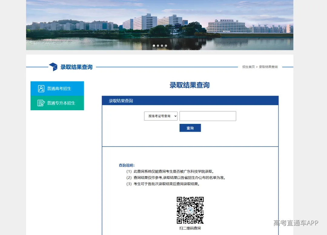Screen dimensions: 327x235
Task: Click the QR code image
Action: 190,210
